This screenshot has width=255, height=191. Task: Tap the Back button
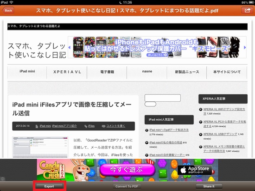[8, 10]
